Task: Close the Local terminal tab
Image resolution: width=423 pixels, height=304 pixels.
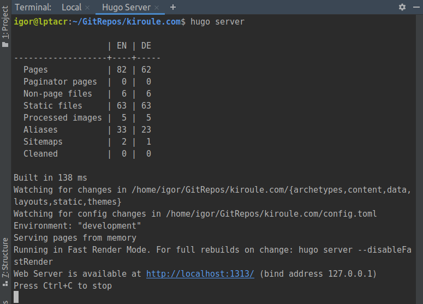Action: click(x=87, y=8)
